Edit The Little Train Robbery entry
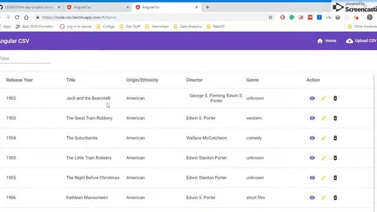Screen dimensions: 377x212 pyautogui.click(x=323, y=158)
